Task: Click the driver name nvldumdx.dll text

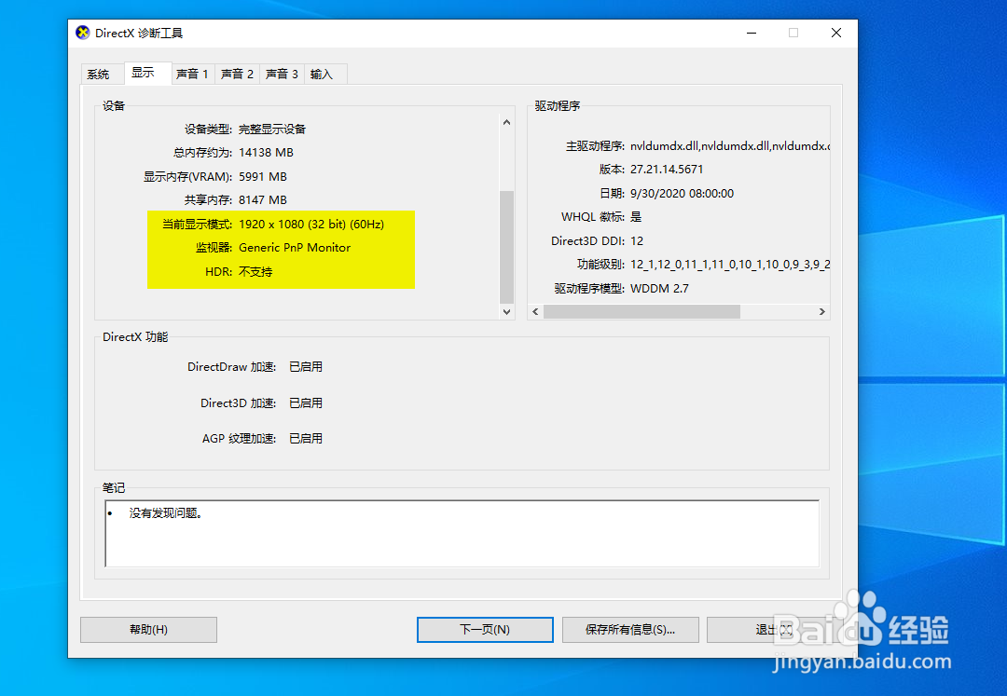Action: point(729,146)
